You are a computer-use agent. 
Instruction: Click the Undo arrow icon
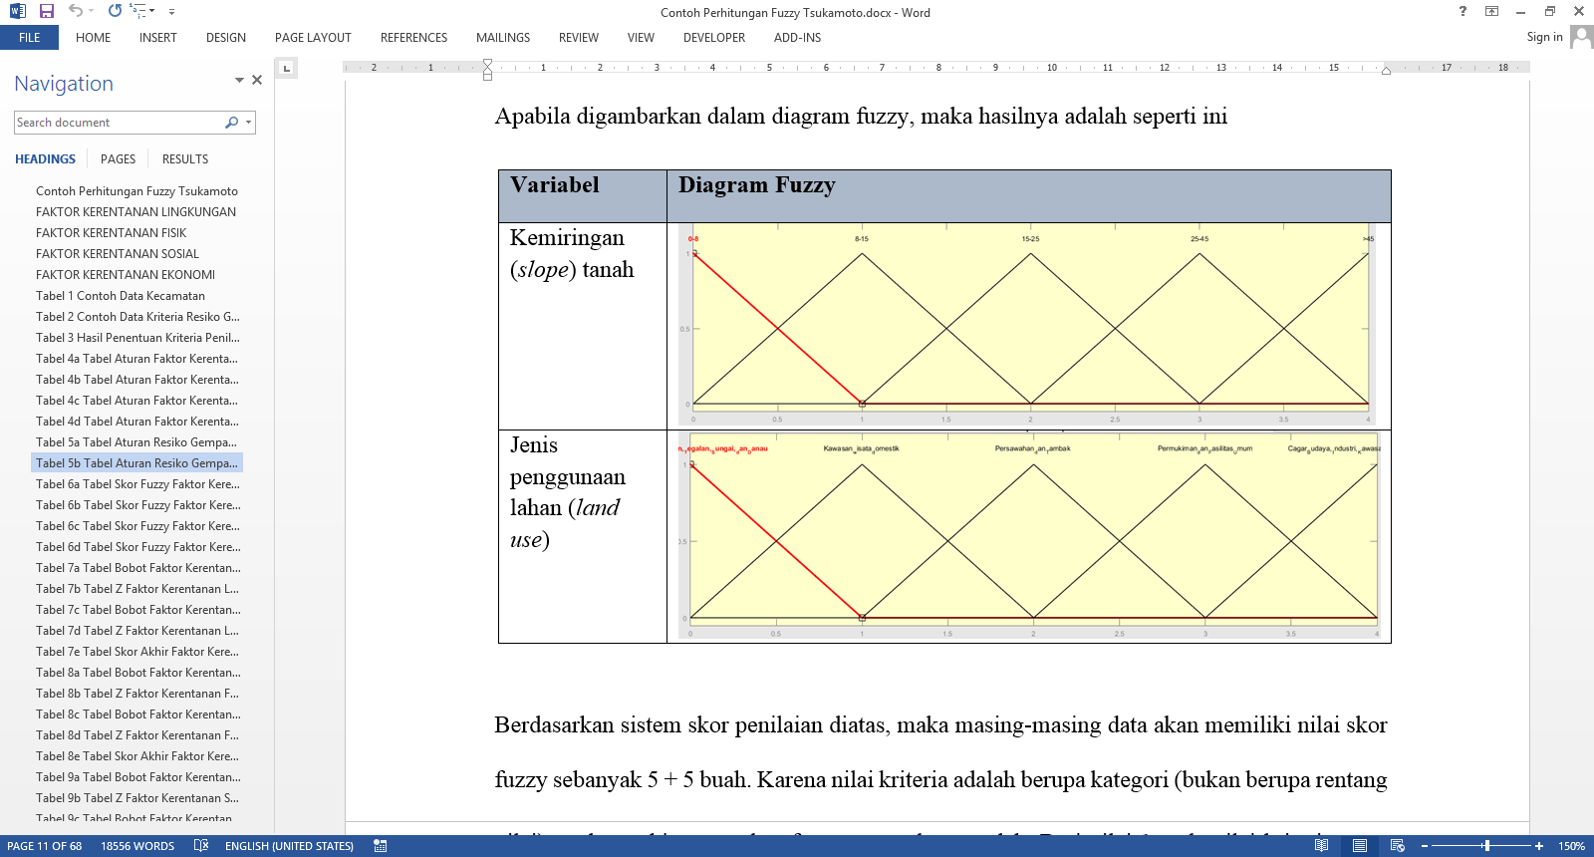tap(76, 11)
